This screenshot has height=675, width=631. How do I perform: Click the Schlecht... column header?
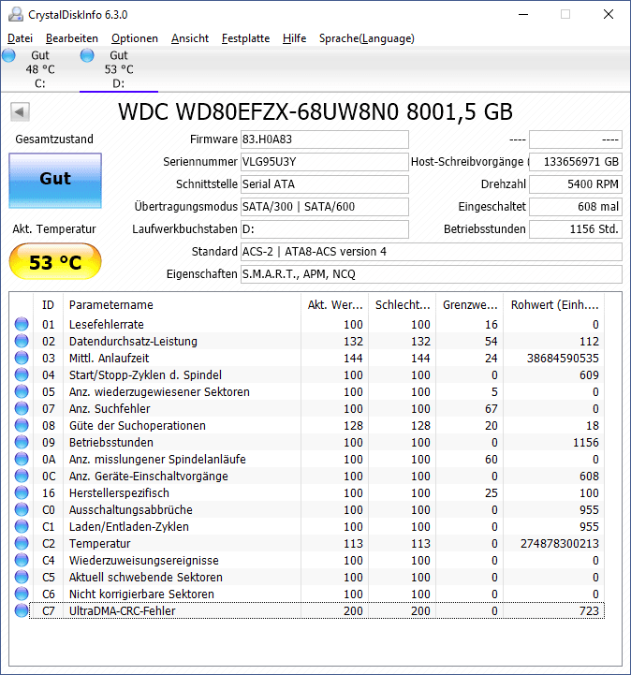pos(403,305)
